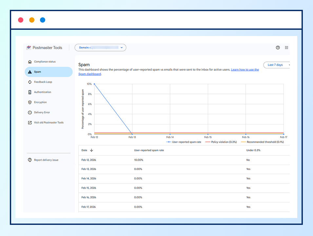
Task: Click the Date column sort arrow
Action: point(91,150)
